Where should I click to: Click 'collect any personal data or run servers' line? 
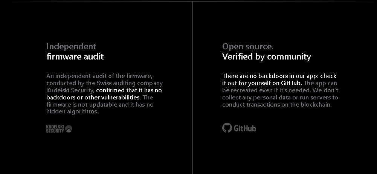[277, 97]
